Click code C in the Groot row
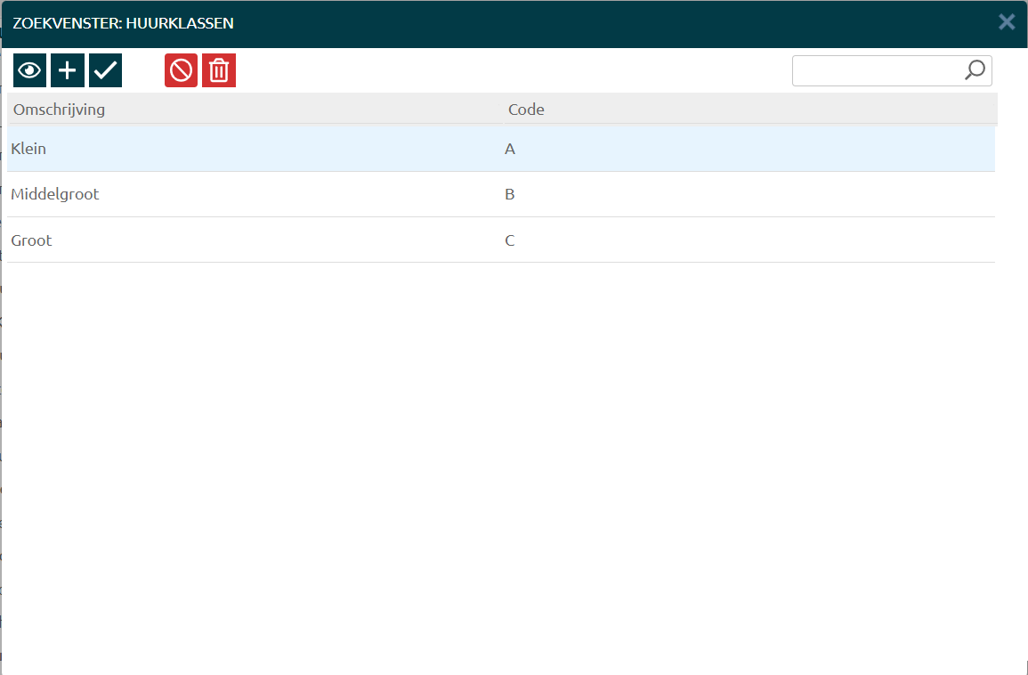Screen dimensions: 1028x675 pos(510,240)
